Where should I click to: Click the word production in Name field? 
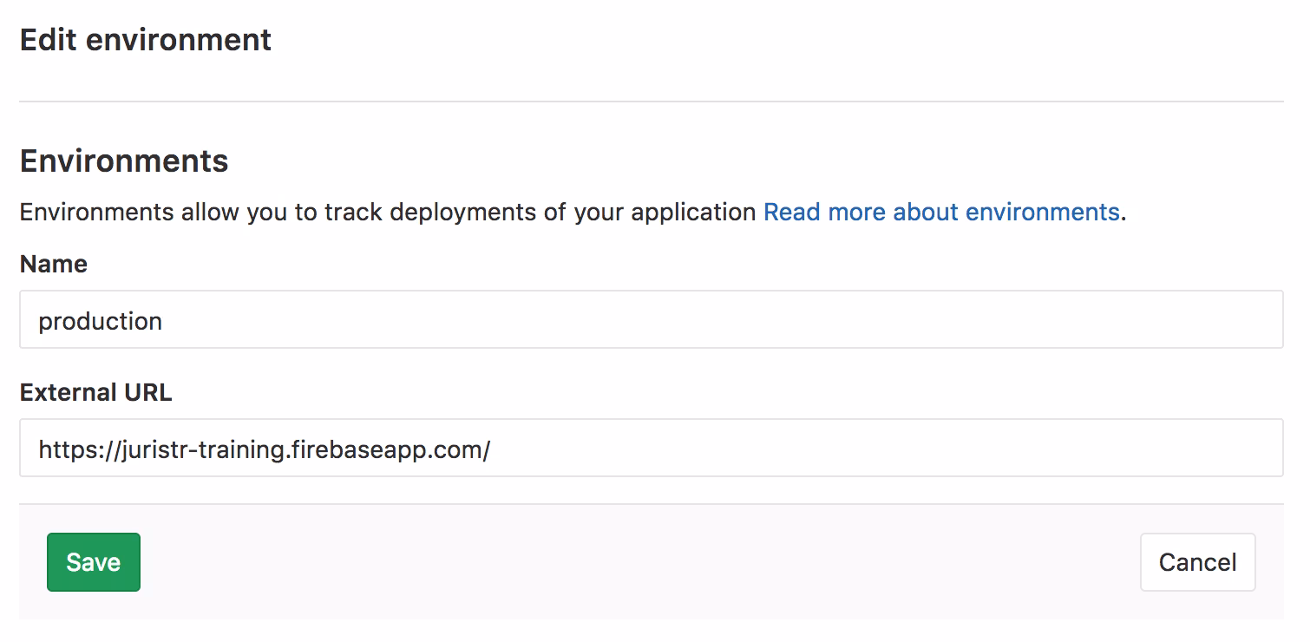(x=100, y=321)
